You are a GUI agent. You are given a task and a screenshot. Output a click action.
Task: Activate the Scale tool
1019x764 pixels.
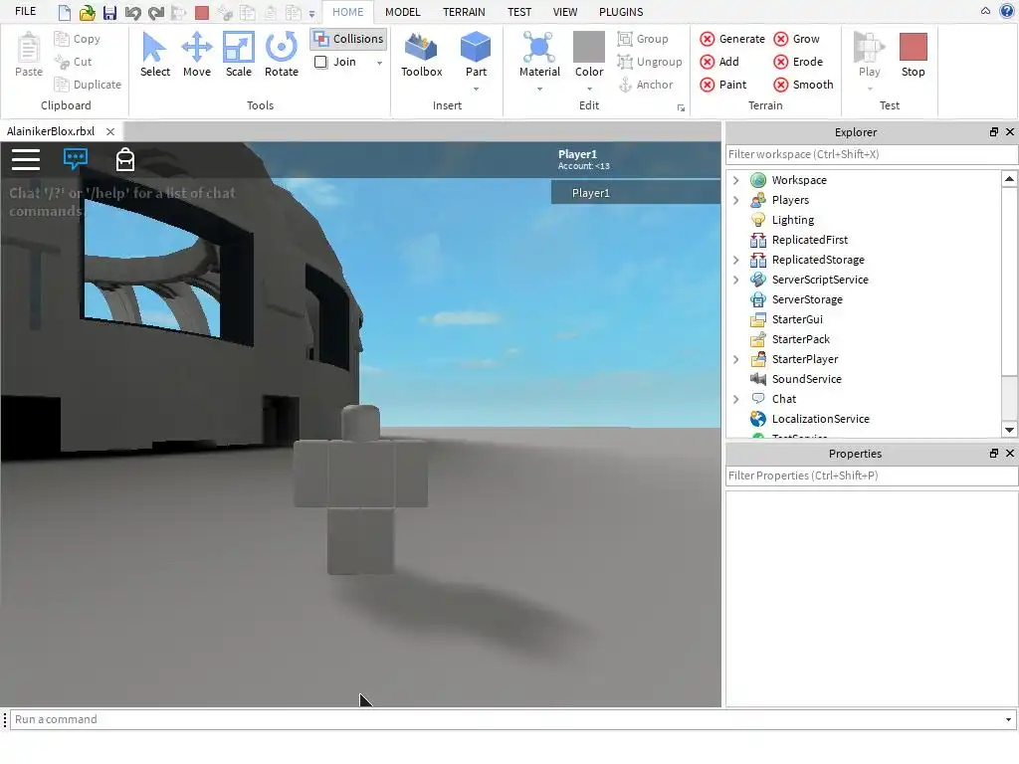pyautogui.click(x=239, y=55)
